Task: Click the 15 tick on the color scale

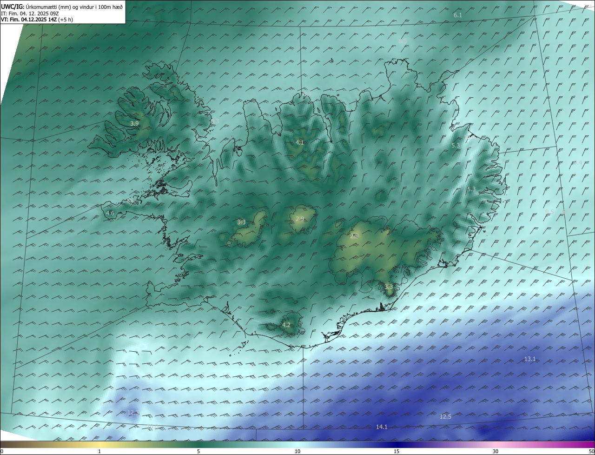Action: coord(397,451)
